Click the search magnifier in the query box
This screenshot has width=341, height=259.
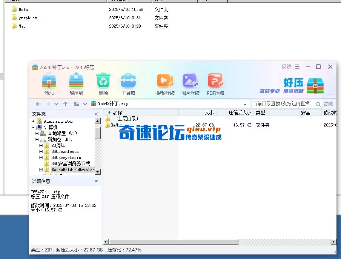click(319, 104)
